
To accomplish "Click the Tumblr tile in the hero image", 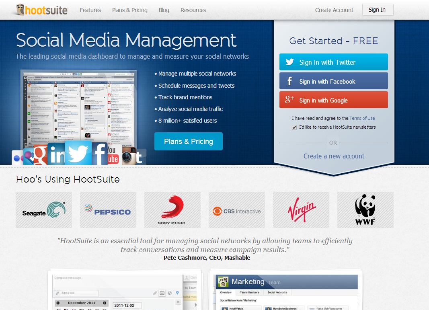I will pyautogui.click(x=141, y=157).
